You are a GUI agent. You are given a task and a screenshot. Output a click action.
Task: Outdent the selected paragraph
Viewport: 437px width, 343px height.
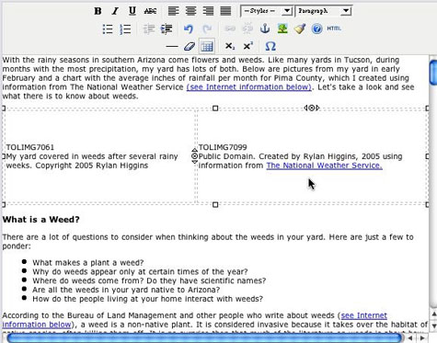[149, 29]
